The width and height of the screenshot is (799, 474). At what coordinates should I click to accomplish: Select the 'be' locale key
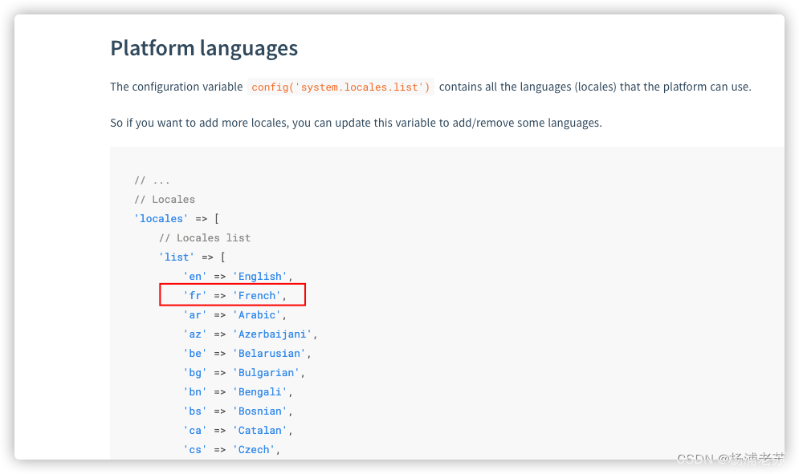[x=195, y=354]
